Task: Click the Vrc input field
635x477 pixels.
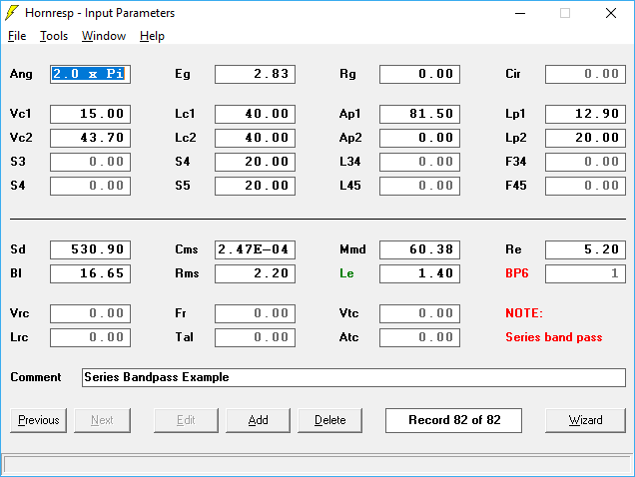Action: click(90, 313)
